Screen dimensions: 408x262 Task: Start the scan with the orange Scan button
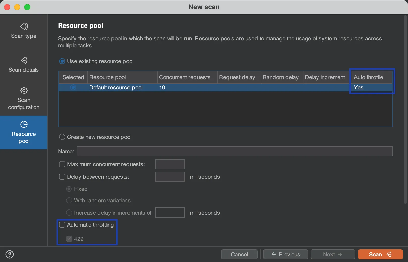(x=380, y=254)
